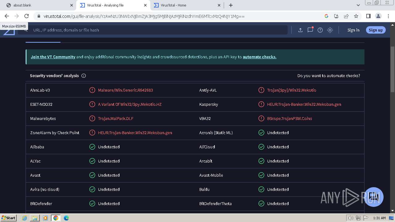Click the green check icon for Avira (no cloud)
Image resolution: width=395 pixels, height=222 pixels.
coord(92,189)
